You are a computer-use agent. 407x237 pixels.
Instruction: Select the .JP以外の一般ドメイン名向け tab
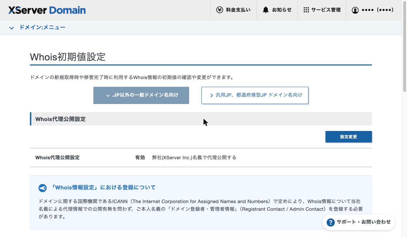(141, 95)
